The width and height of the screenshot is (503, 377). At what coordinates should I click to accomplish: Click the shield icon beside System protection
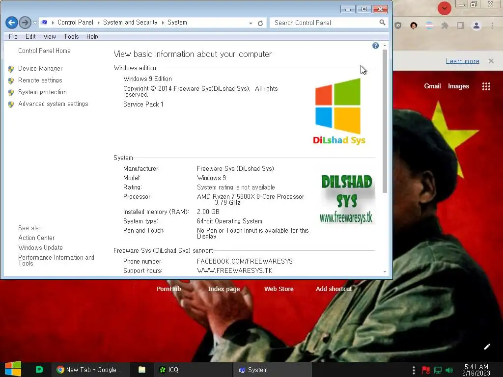pos(11,93)
